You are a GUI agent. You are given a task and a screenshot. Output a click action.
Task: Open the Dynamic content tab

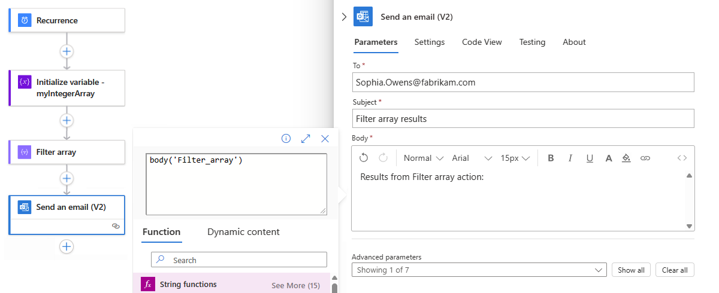coord(243,232)
